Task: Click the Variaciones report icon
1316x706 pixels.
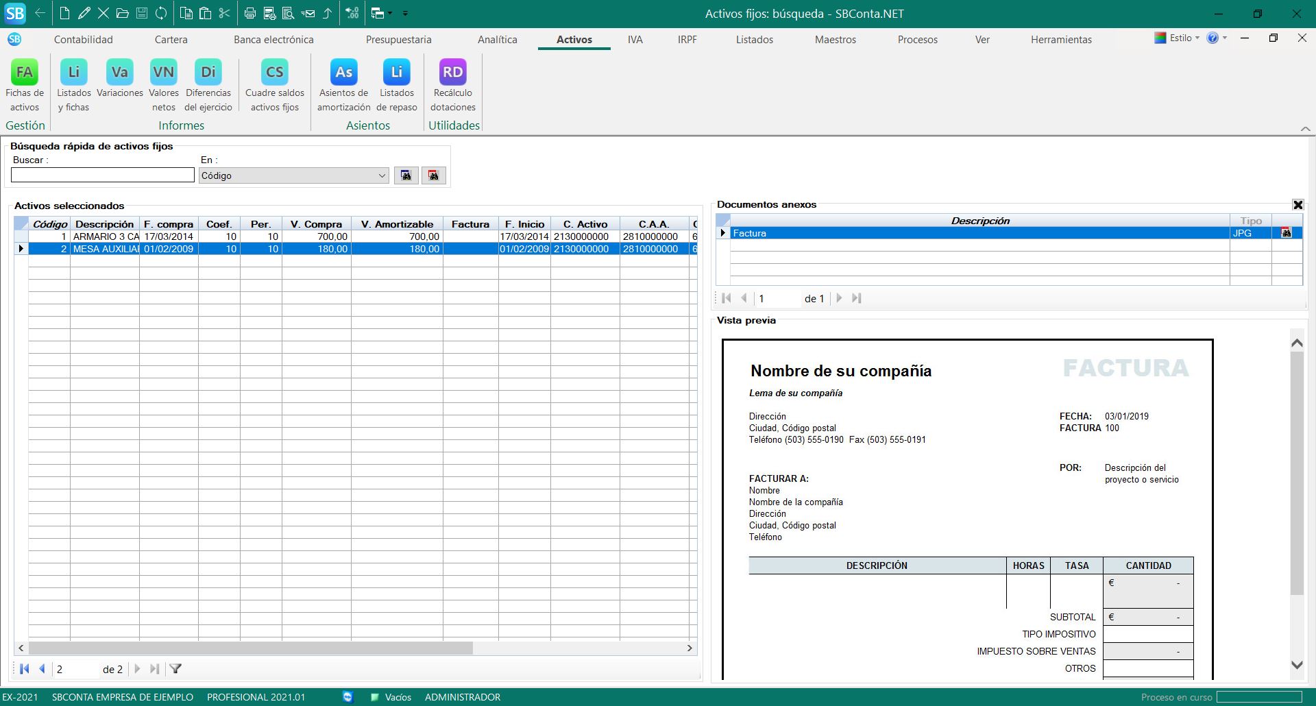Action: pos(119,73)
